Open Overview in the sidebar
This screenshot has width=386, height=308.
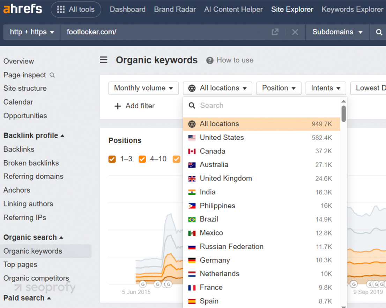[19, 61]
